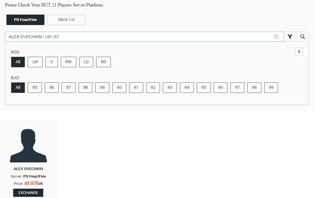Choose rating 99
Screen dimensions: 314x198
(271, 88)
